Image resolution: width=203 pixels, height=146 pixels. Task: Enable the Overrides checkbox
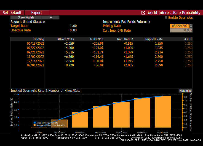[166, 17]
